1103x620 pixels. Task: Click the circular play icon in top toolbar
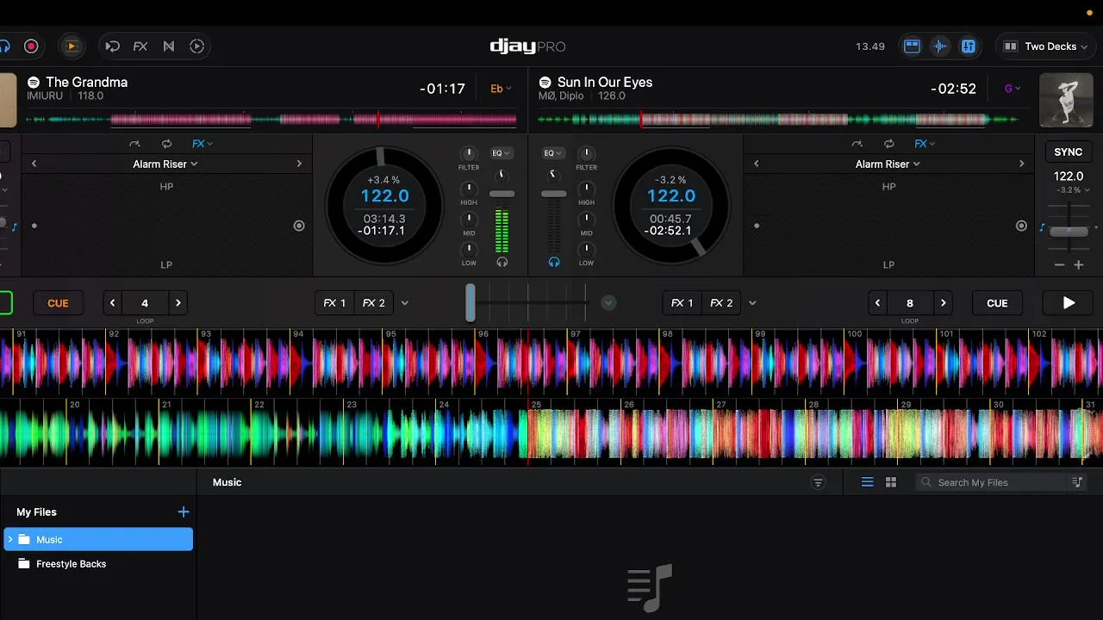pyautogui.click(x=197, y=46)
